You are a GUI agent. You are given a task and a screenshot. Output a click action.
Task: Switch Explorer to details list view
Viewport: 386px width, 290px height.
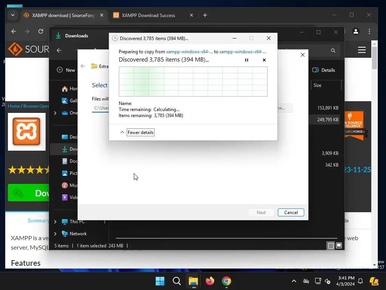[331, 245]
